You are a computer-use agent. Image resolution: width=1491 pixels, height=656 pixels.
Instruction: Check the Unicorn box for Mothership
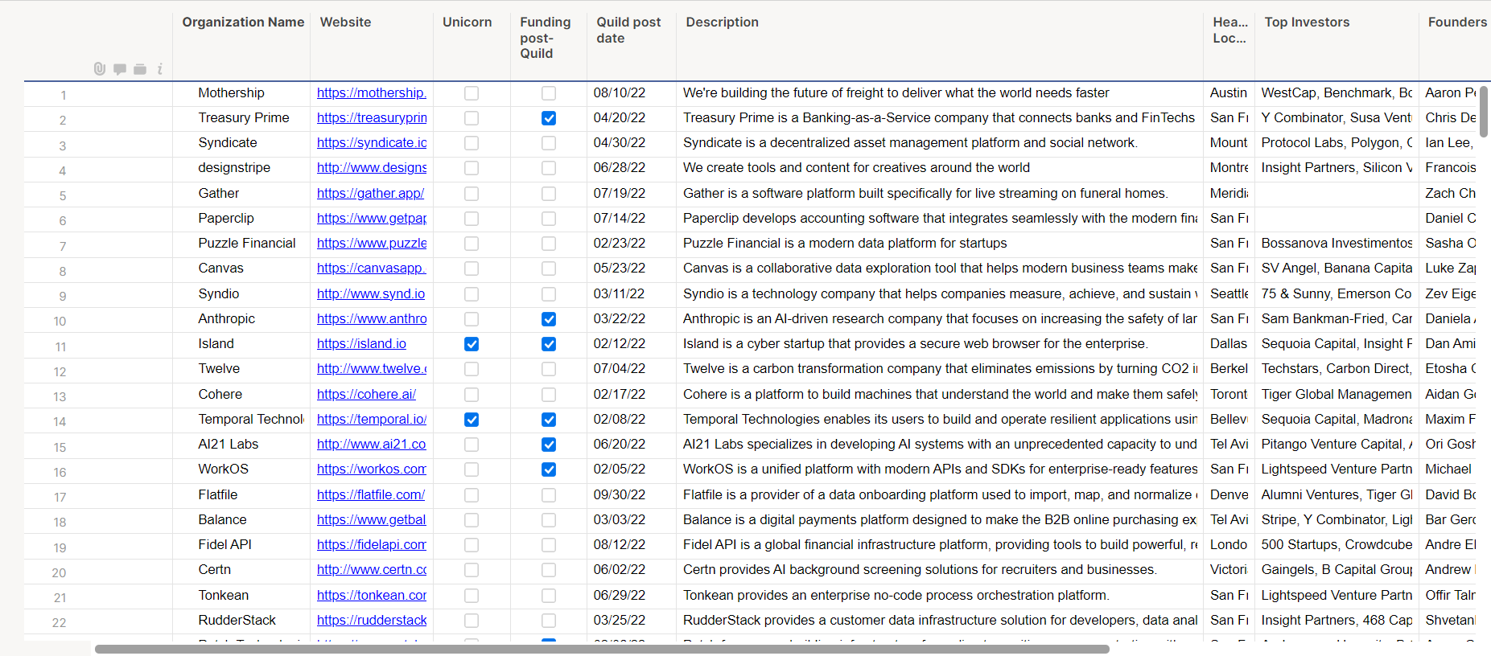pos(472,93)
